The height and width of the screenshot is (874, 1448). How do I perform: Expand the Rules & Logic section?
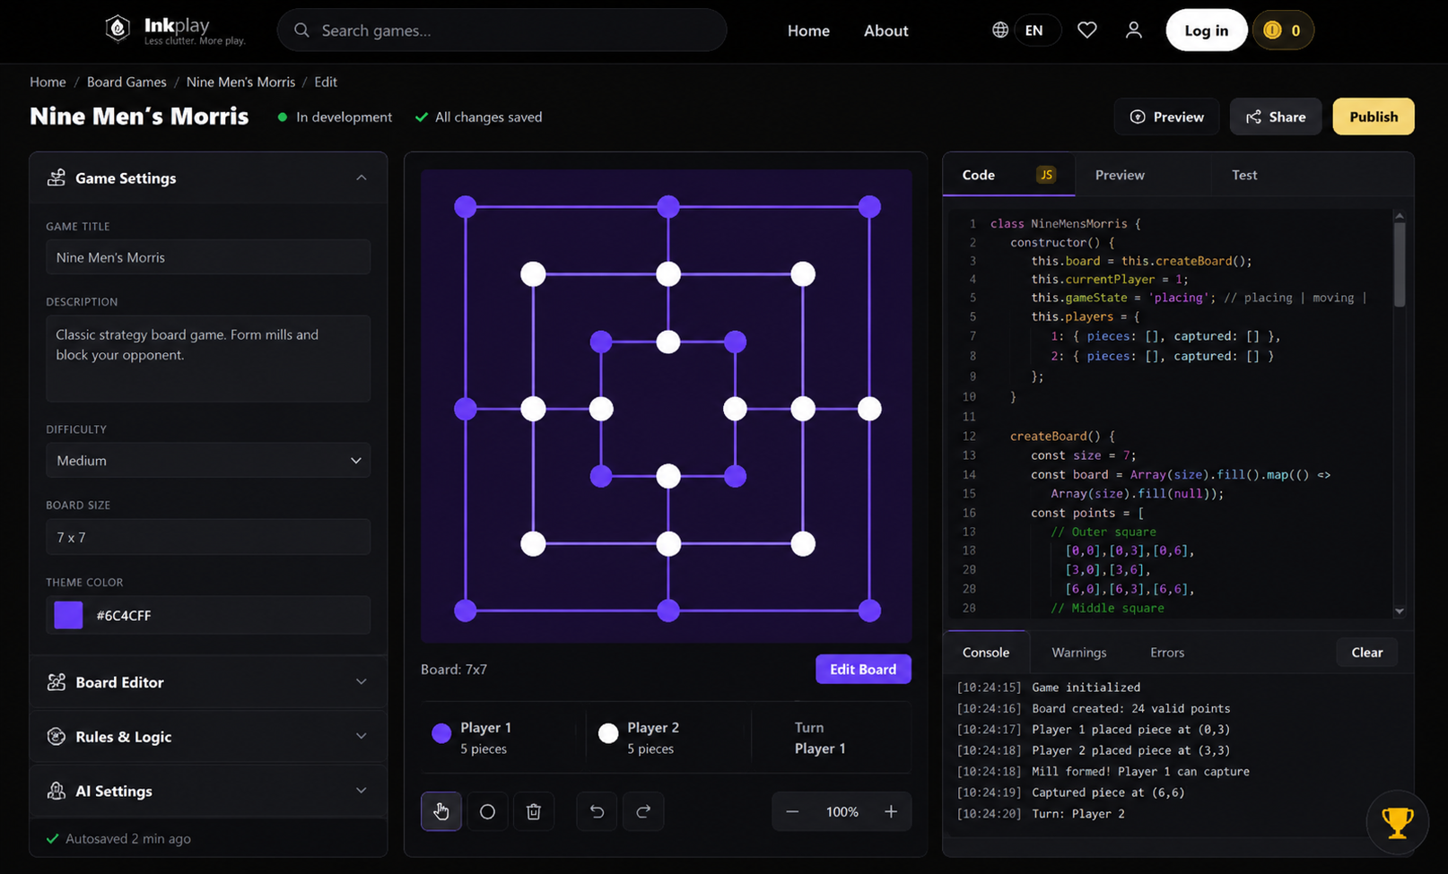362,736
